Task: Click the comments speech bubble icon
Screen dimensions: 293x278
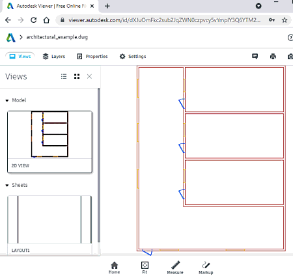Action: click(255, 57)
